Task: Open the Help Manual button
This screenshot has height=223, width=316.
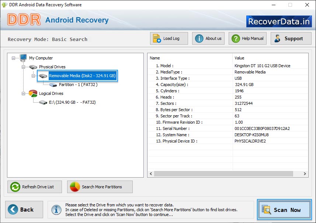Action: [x=247, y=38]
